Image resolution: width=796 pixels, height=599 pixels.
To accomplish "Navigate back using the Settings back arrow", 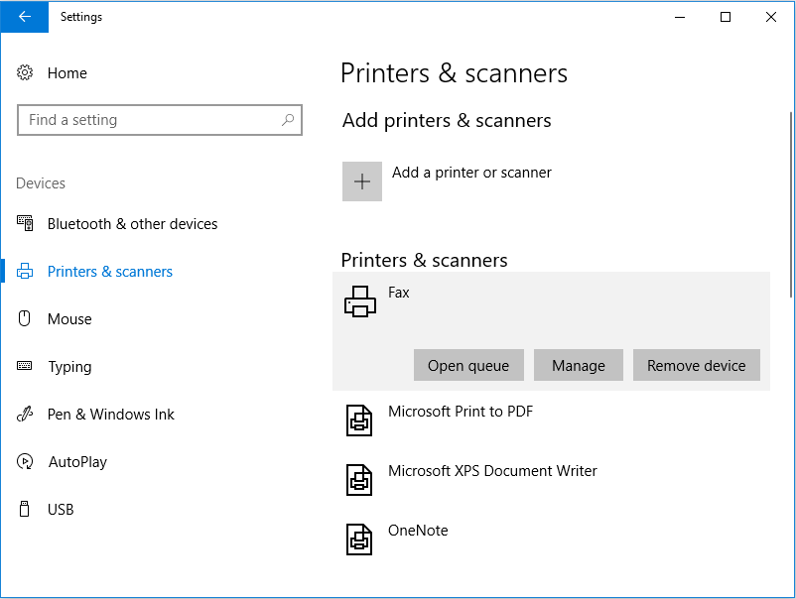I will [x=24, y=17].
